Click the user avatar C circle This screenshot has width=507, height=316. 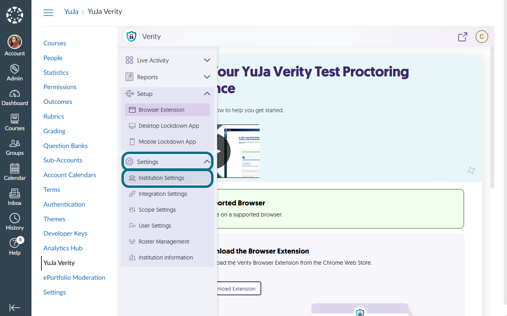(x=482, y=37)
